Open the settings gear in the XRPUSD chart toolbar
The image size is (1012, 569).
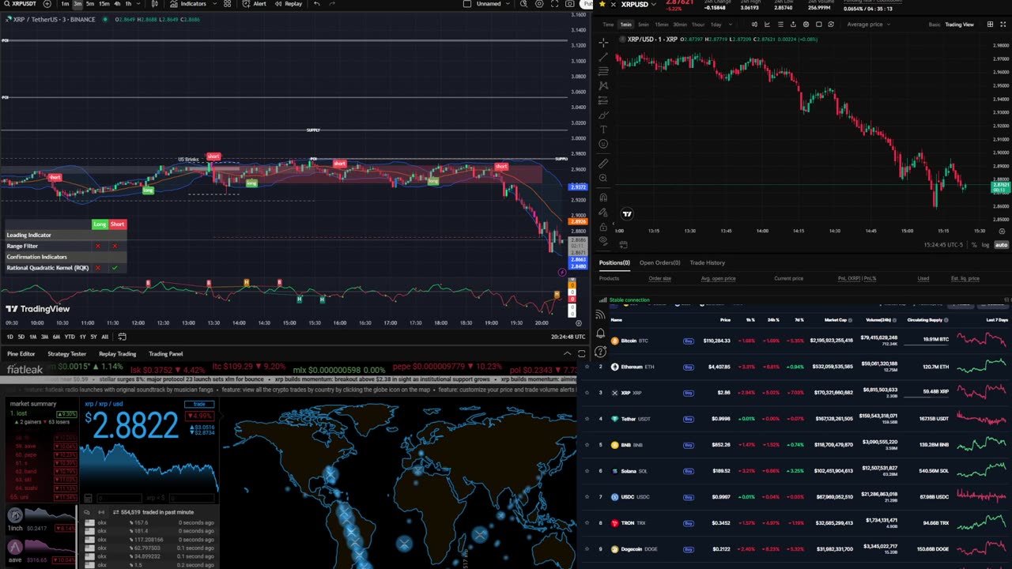[806, 24]
